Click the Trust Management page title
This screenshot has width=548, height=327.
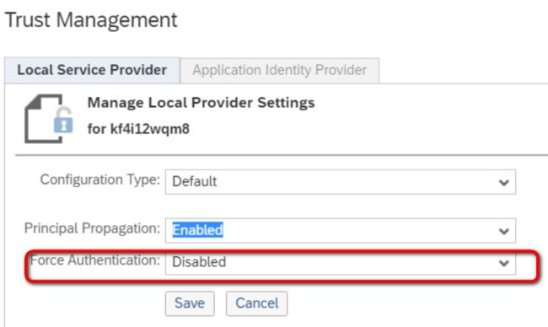(91, 20)
